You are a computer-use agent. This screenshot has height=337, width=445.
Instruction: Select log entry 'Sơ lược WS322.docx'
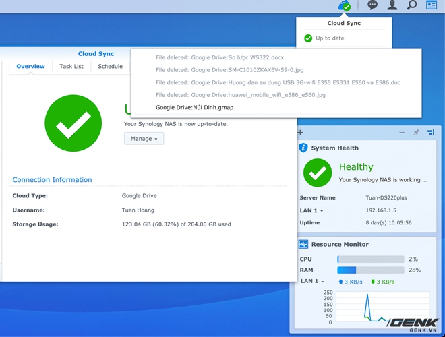click(220, 57)
